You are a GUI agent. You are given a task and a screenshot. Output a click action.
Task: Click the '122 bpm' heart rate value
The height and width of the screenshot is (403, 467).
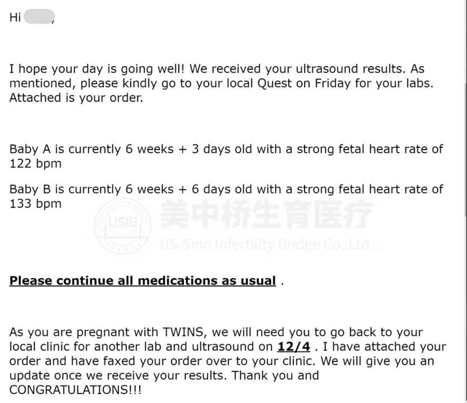click(x=35, y=164)
